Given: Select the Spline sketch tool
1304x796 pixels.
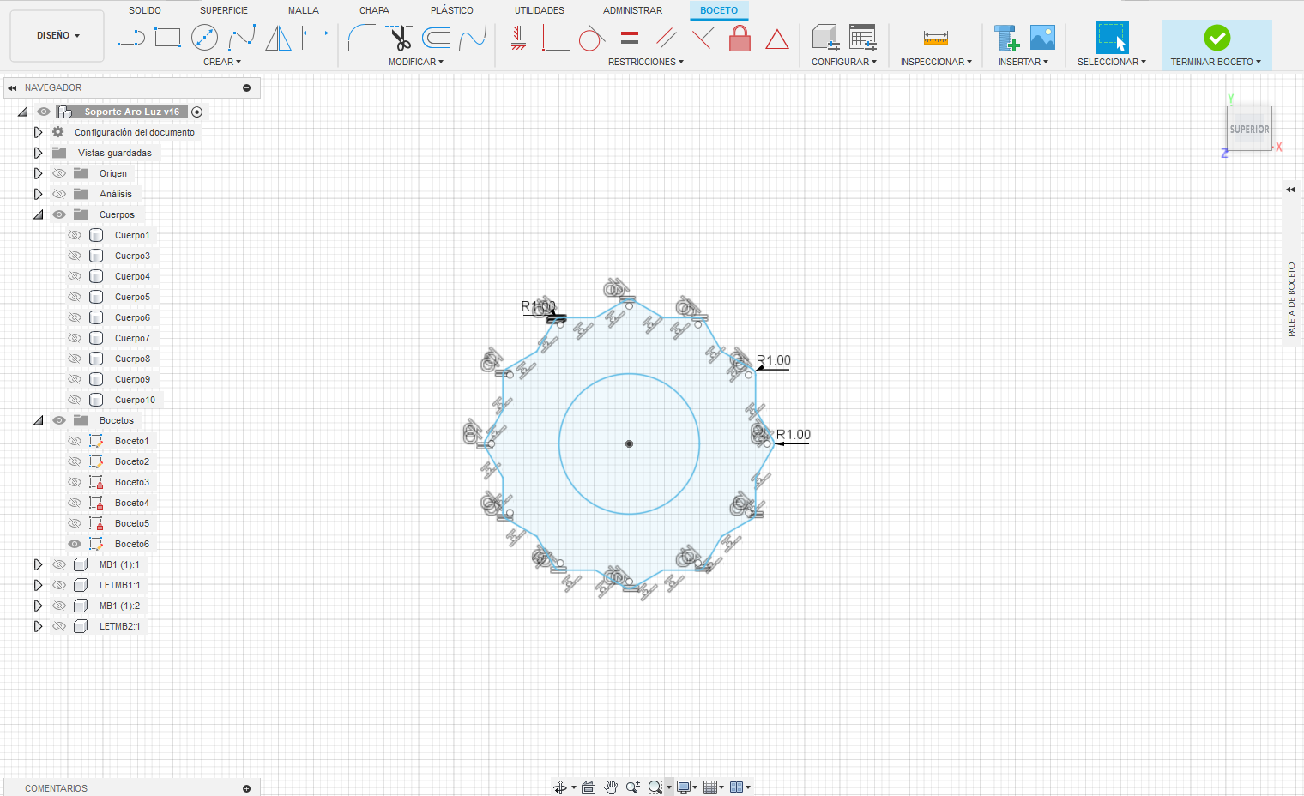Looking at the screenshot, I should (x=242, y=38).
